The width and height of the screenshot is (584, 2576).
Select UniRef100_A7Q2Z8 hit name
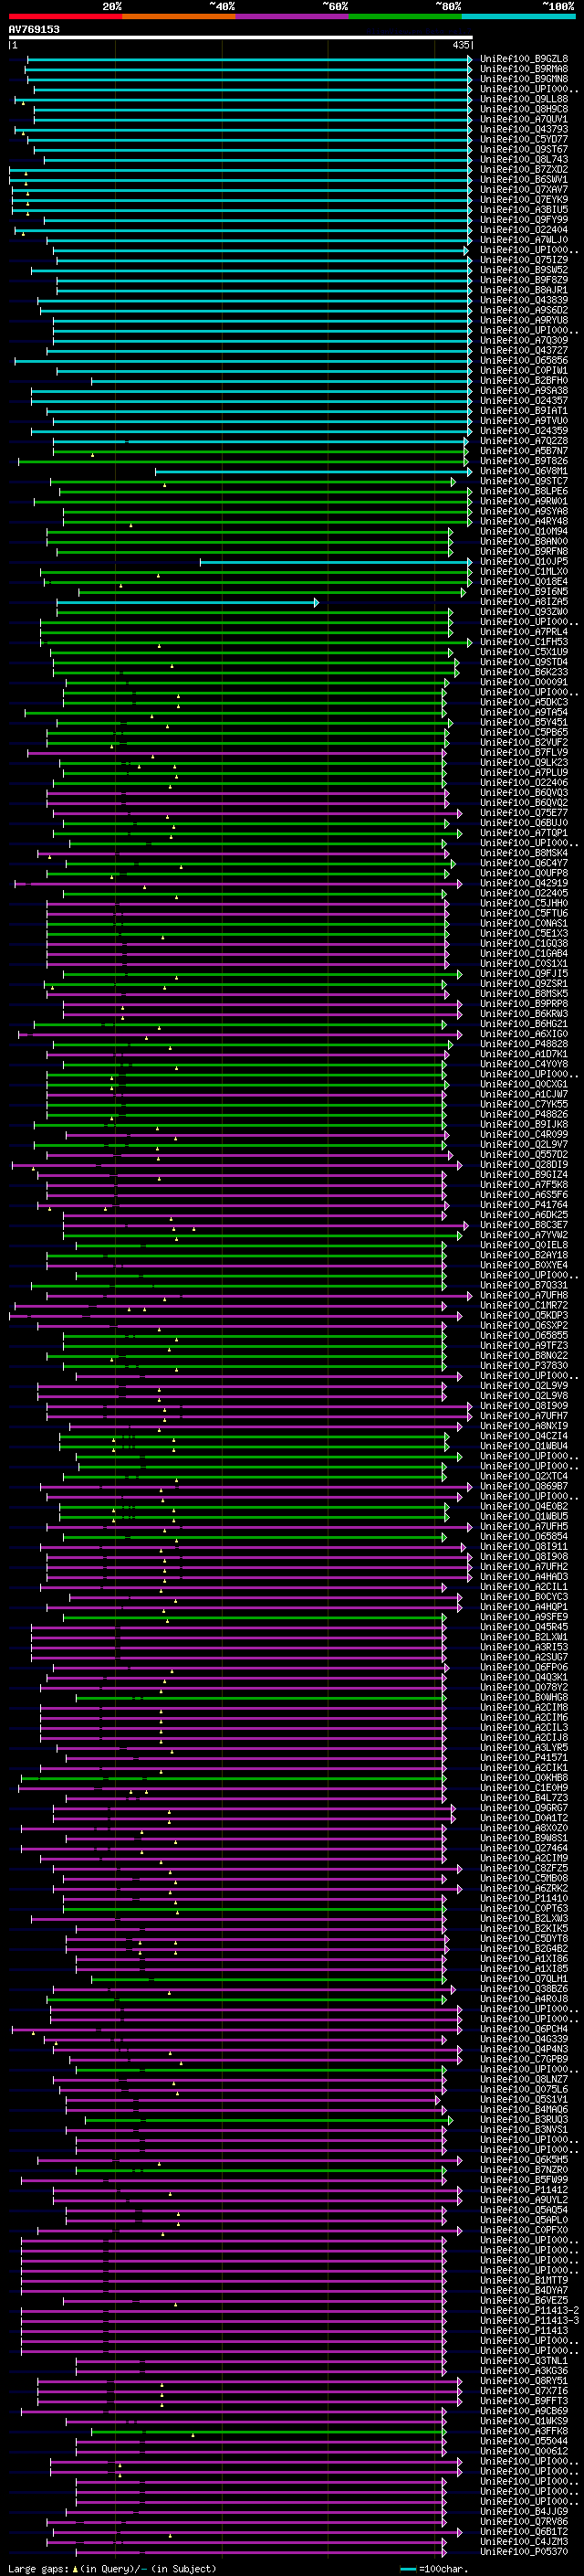tap(524, 441)
